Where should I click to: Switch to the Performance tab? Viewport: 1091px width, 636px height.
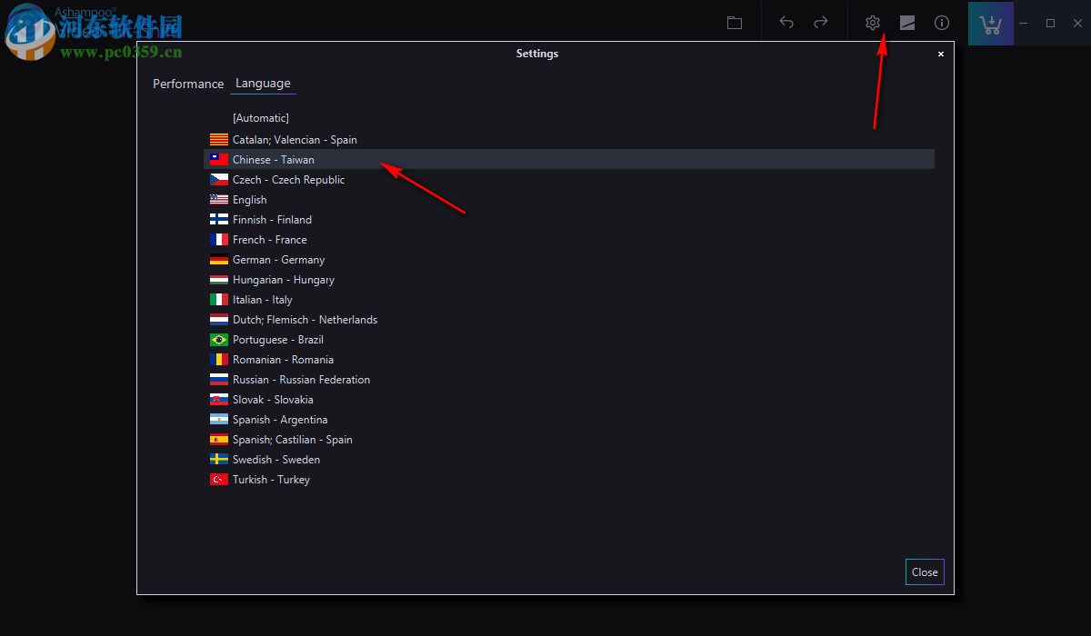pyautogui.click(x=188, y=84)
